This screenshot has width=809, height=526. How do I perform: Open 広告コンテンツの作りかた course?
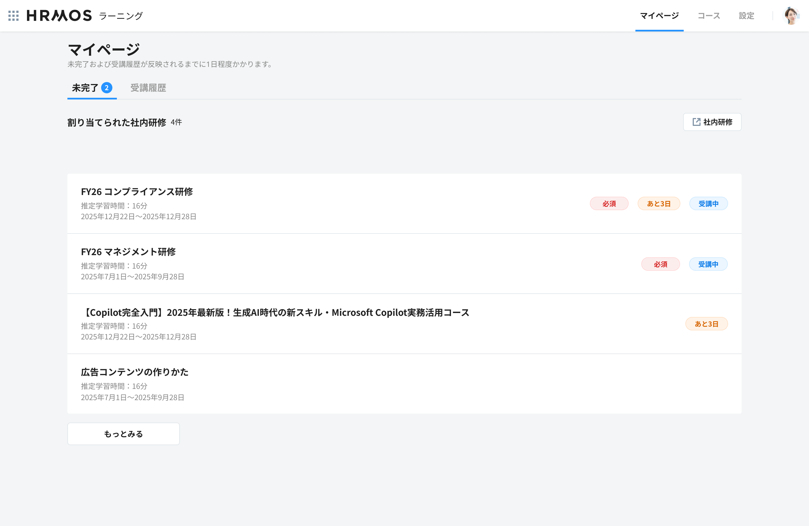pos(135,372)
